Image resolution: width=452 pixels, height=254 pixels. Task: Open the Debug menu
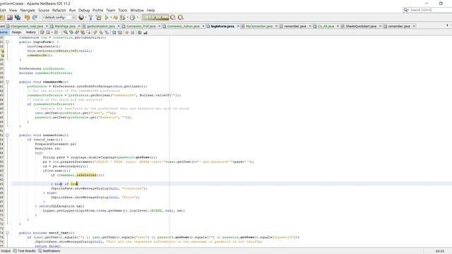(x=84, y=10)
